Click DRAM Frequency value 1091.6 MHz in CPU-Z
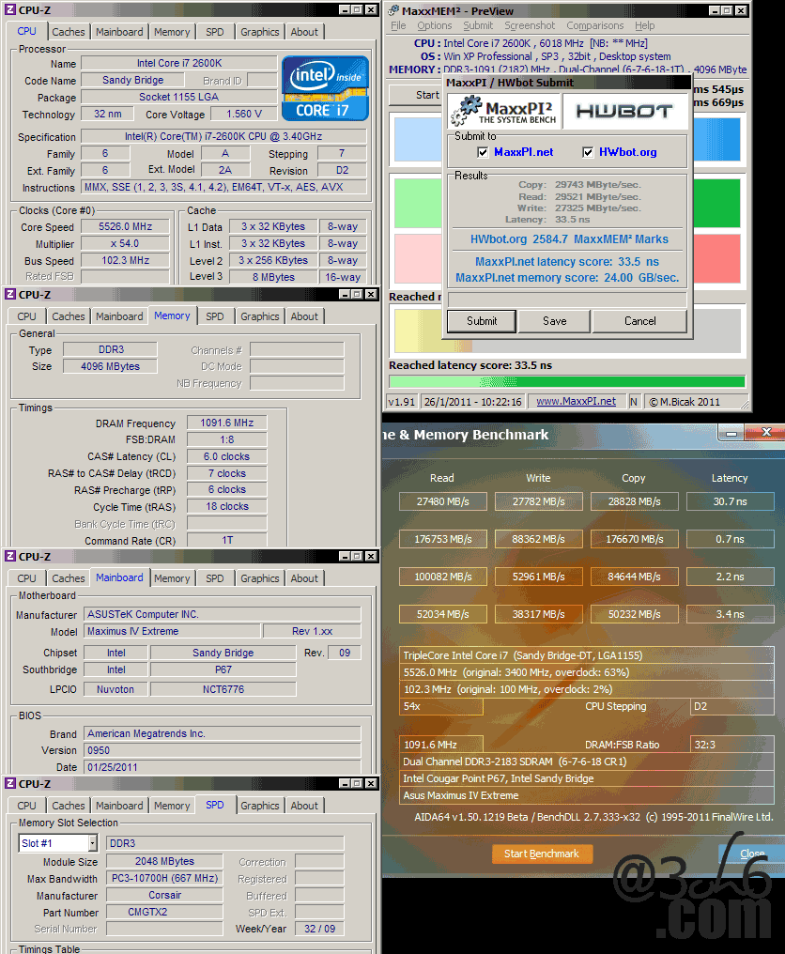This screenshot has height=954, width=785. (x=227, y=423)
